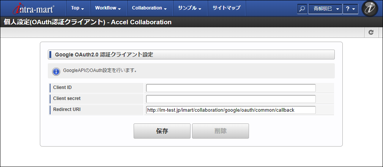Screen dimensions: 383x167
Task: Click the page title '個人設定(OAuth認証クライアント) - Accel Collaboration'
Action: coord(88,22)
